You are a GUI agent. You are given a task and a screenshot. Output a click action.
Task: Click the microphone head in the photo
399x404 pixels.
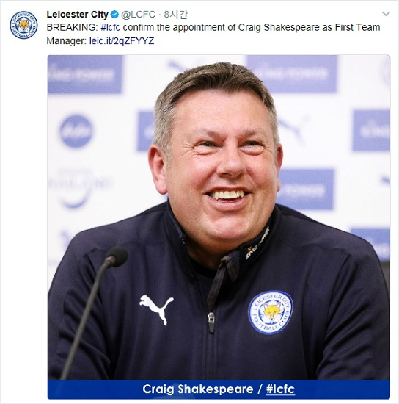[x=117, y=256]
